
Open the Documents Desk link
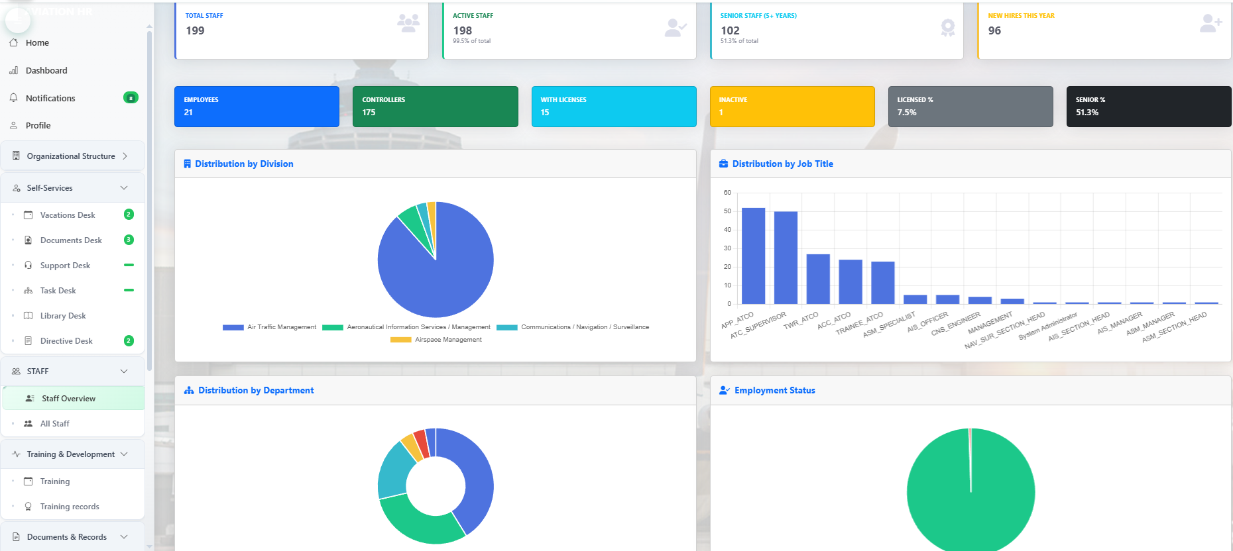point(71,240)
